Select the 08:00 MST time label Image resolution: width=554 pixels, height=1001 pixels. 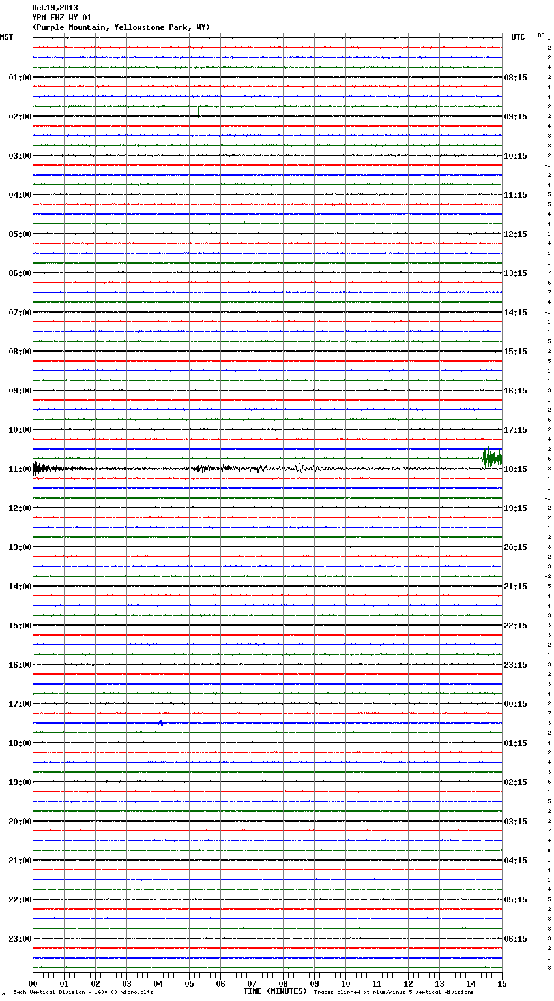[x=20, y=352]
